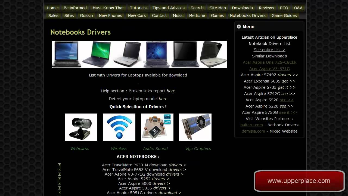348x196 pixels.
Task: Open Acer Aspire One 725-C6Ckk link
Action: 269,62
